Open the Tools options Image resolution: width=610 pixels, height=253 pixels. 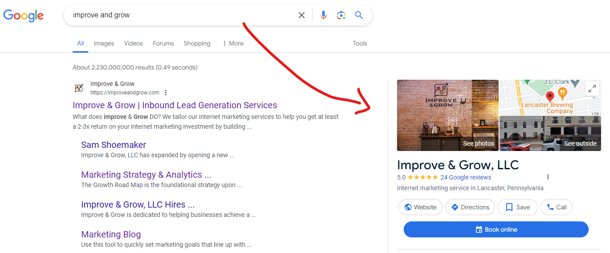coord(360,43)
